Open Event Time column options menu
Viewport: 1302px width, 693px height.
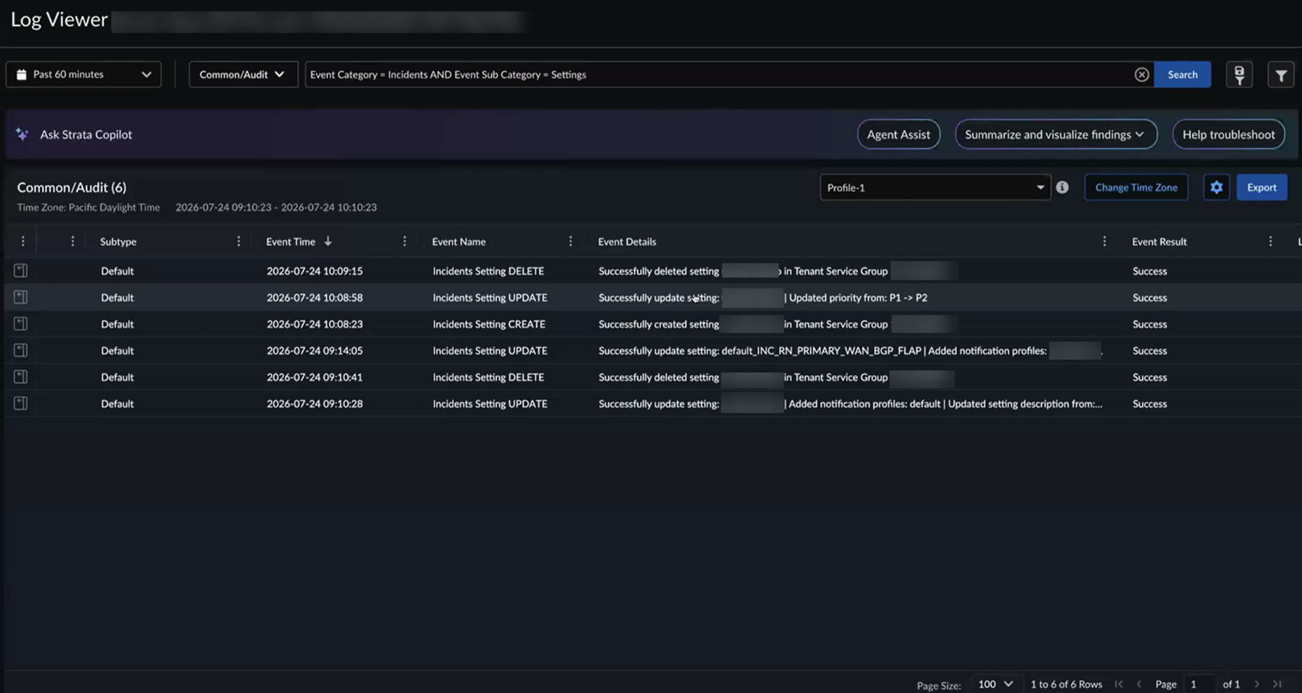point(404,242)
